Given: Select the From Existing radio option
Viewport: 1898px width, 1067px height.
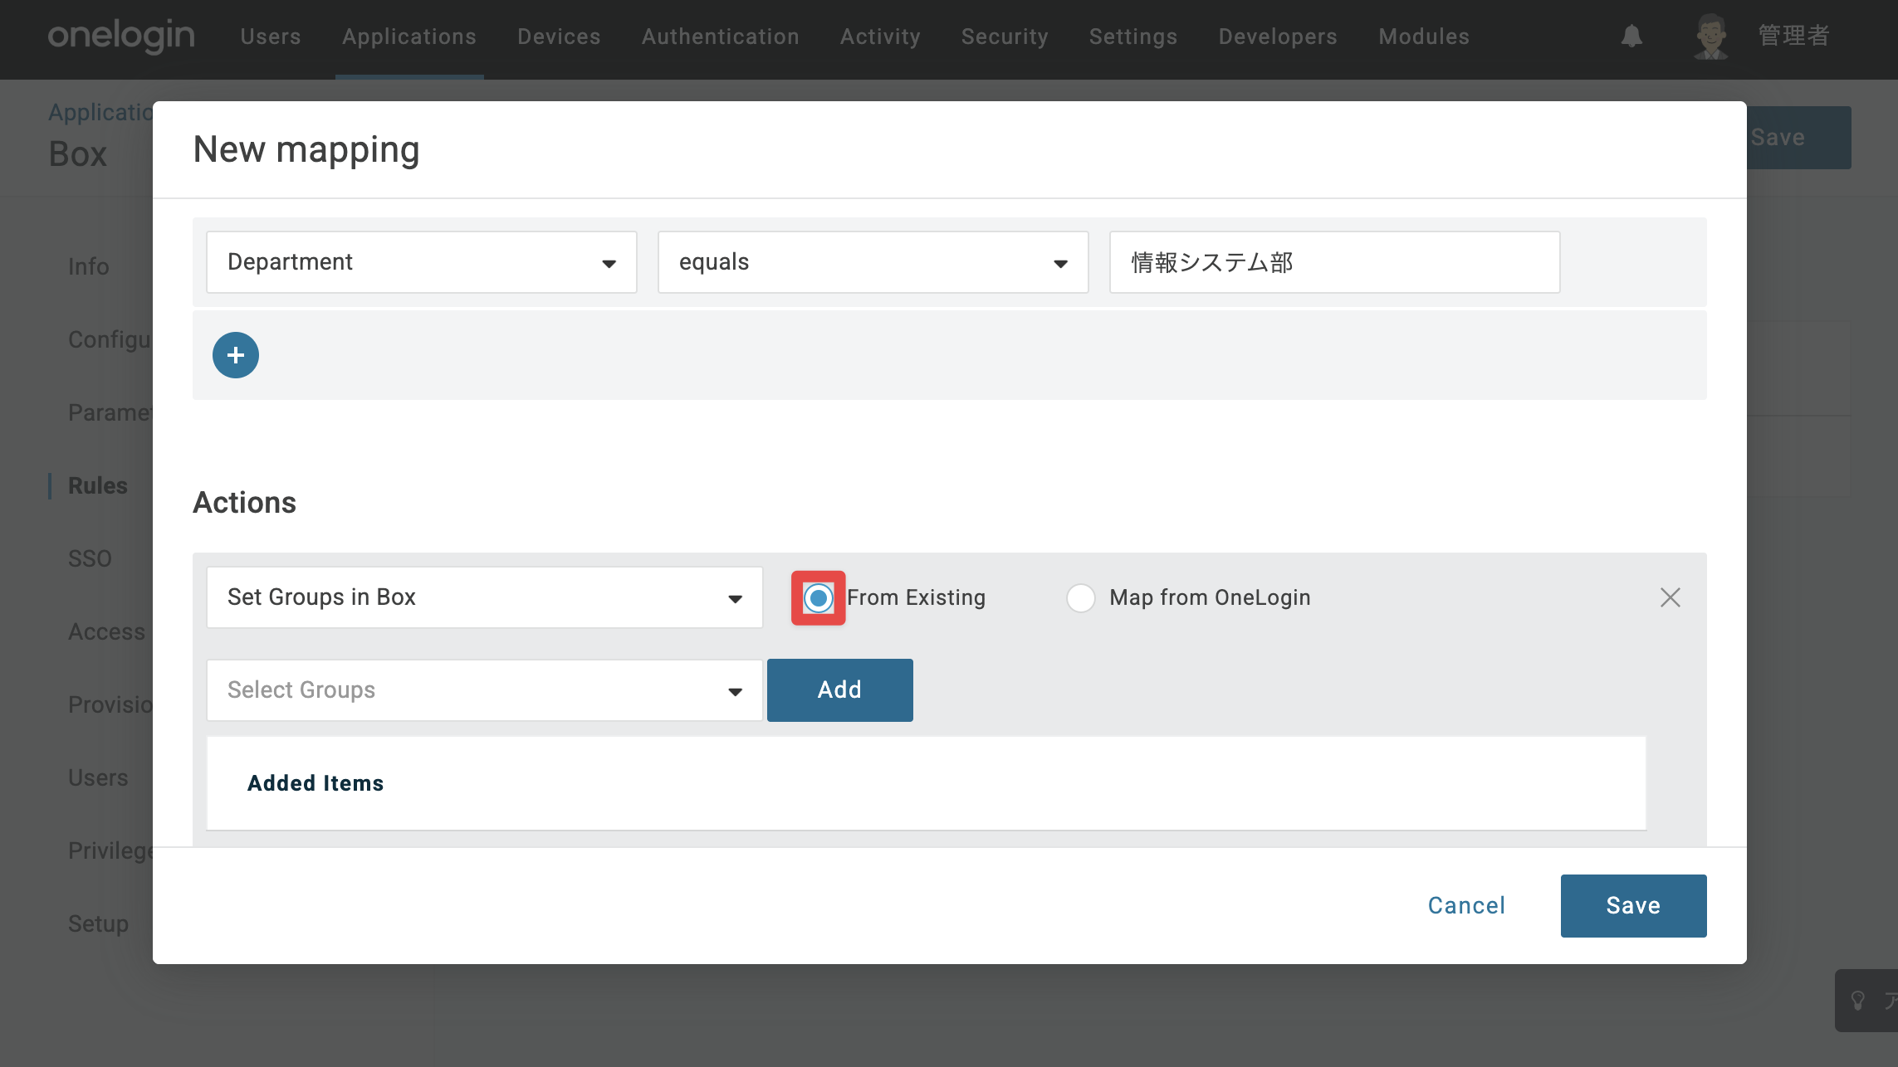Looking at the screenshot, I should 819,597.
